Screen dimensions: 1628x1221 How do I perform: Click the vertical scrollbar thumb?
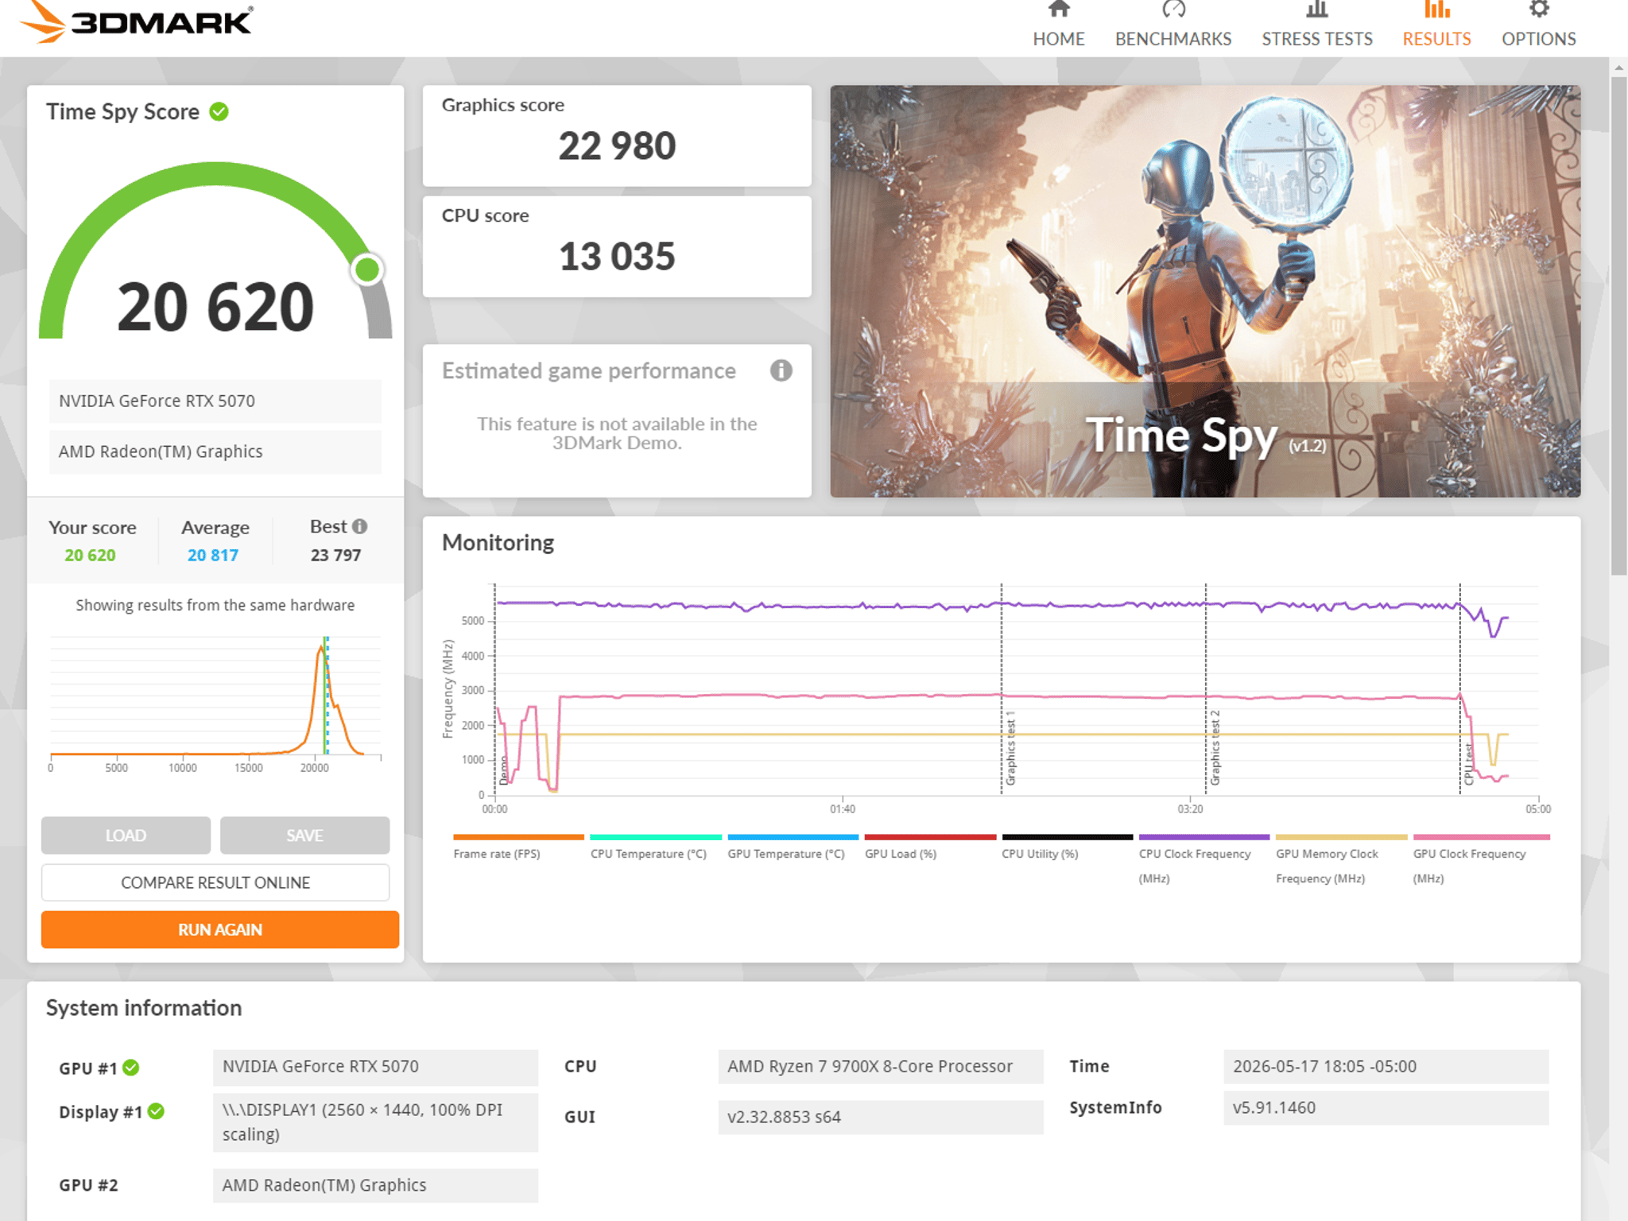click(x=1618, y=326)
